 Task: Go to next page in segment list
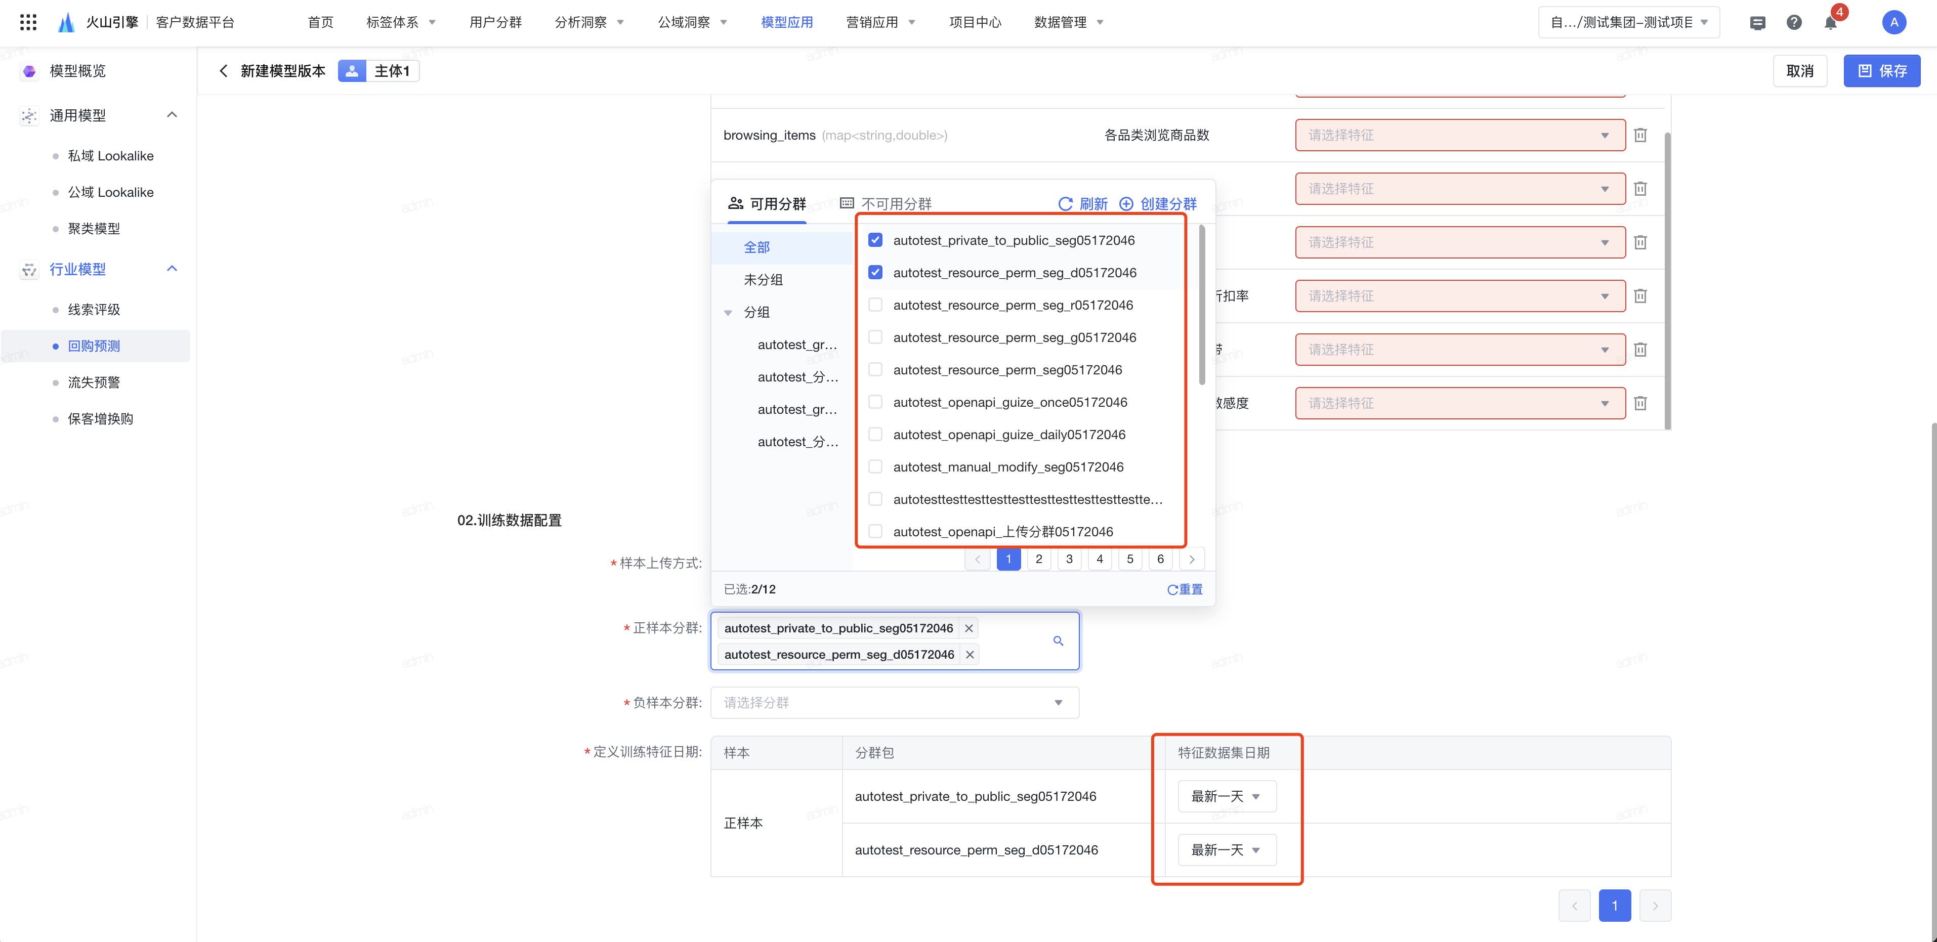[x=1192, y=560]
